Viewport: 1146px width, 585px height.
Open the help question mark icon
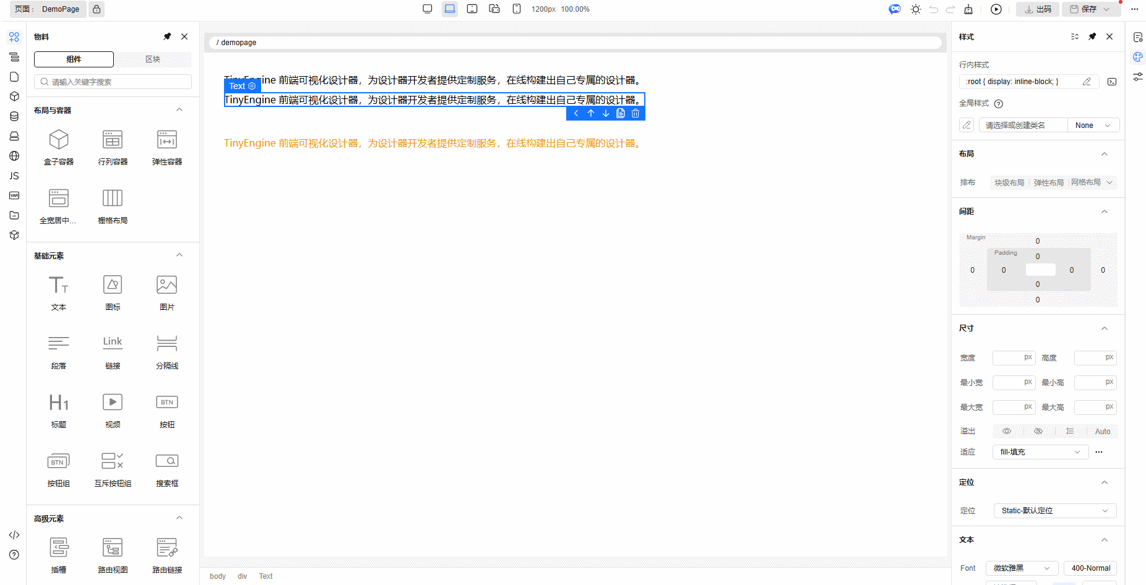(x=14, y=555)
